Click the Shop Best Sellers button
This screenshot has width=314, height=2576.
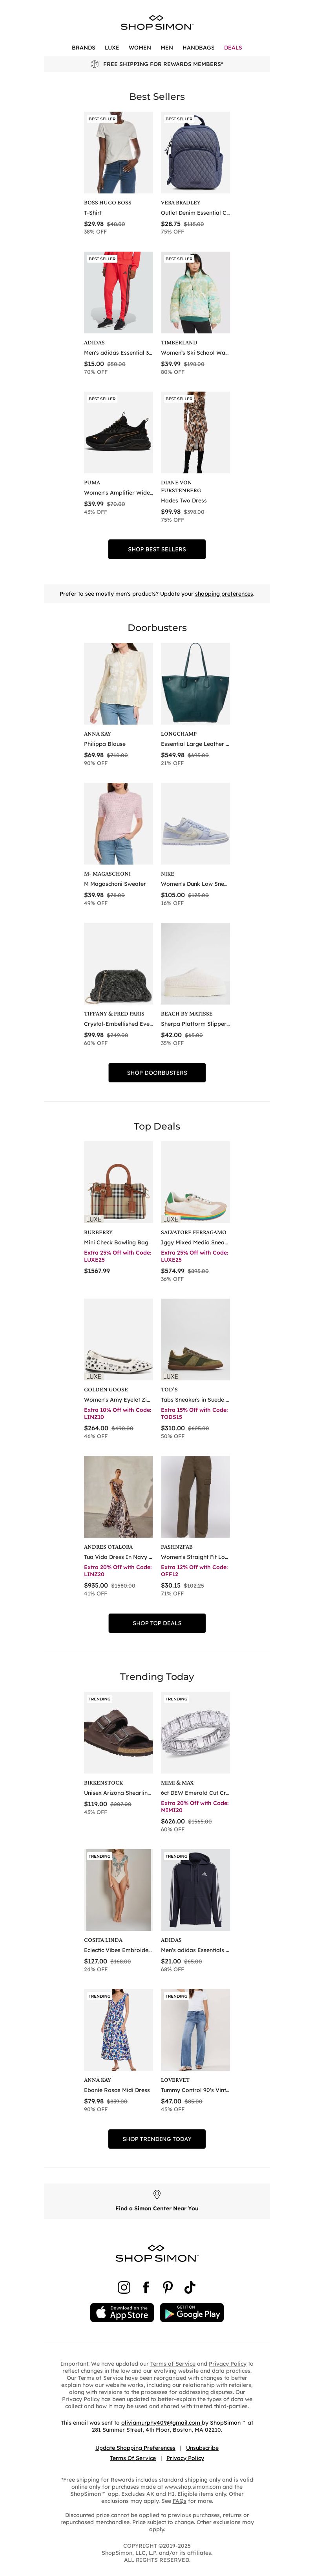point(157,549)
